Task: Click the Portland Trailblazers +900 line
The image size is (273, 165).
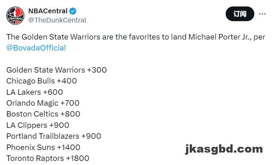Action: pyautogui.click(x=54, y=136)
